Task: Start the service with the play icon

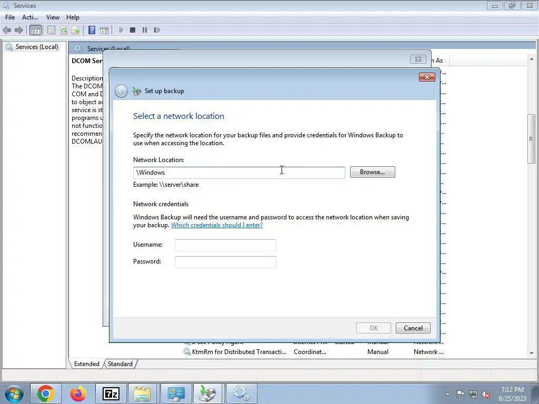Action: (x=121, y=30)
